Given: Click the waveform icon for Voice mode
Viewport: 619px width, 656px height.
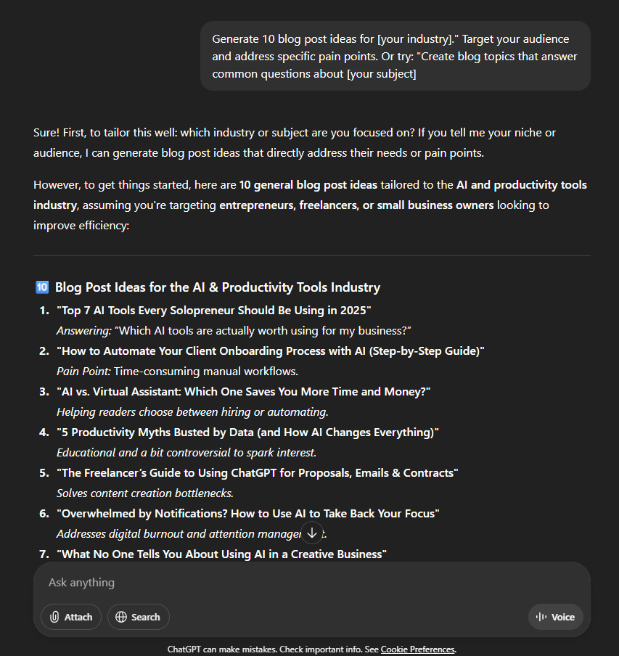Looking at the screenshot, I should [x=541, y=617].
